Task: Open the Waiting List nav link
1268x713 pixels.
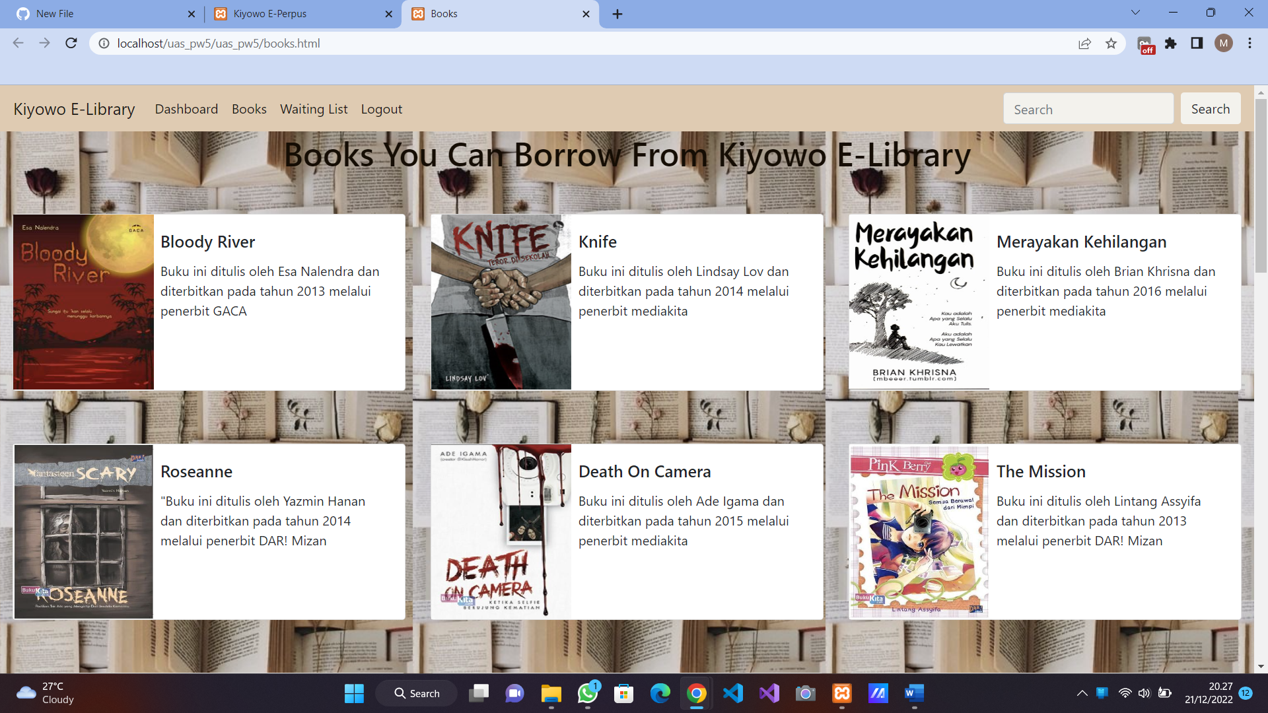Action: click(313, 109)
